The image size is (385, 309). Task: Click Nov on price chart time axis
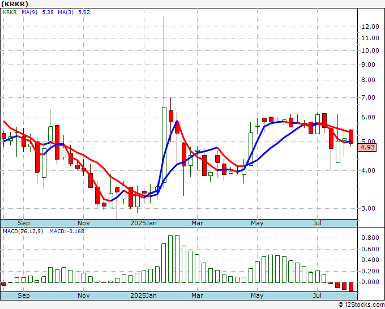(83, 223)
